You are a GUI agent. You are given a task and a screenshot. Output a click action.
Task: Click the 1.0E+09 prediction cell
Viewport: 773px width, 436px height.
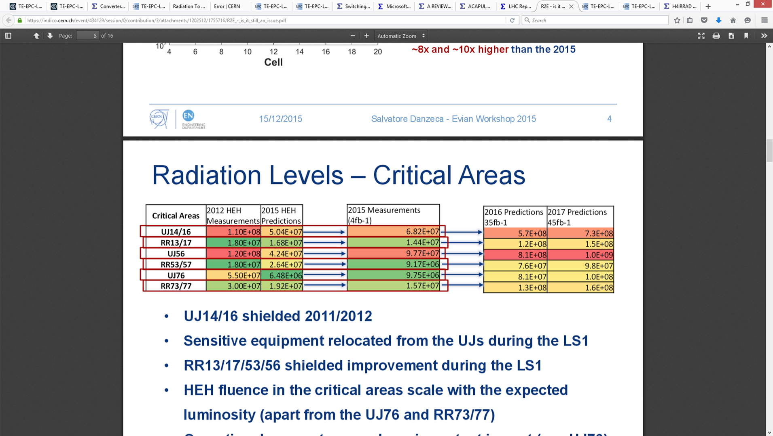click(x=580, y=255)
